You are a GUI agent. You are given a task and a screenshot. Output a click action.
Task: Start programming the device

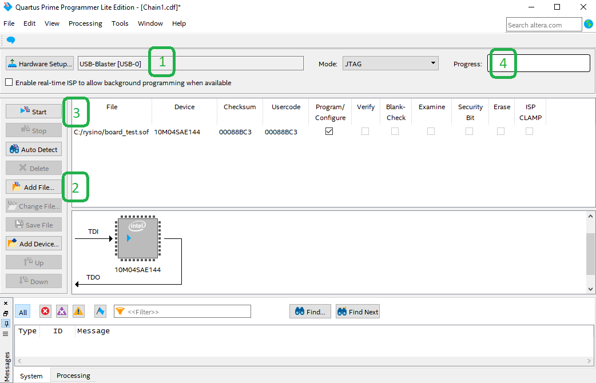click(x=33, y=111)
